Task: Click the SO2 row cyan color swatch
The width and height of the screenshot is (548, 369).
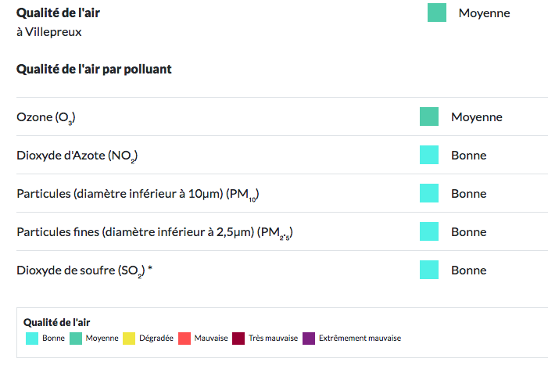Action: [429, 270]
